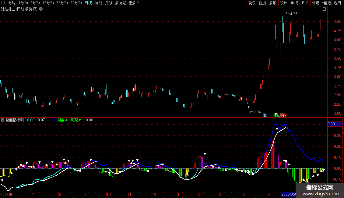344x198 pixels.
Task: Click the 周金 indicator label
Action: 61,120
